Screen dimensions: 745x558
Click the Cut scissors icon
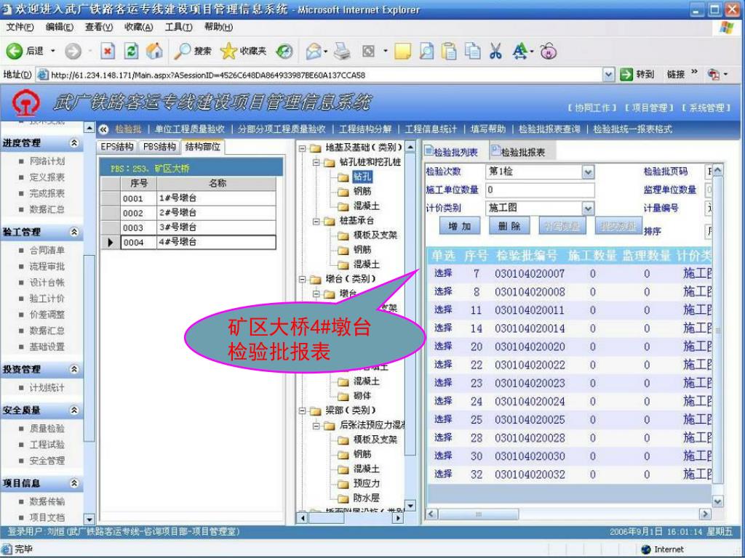(x=496, y=51)
